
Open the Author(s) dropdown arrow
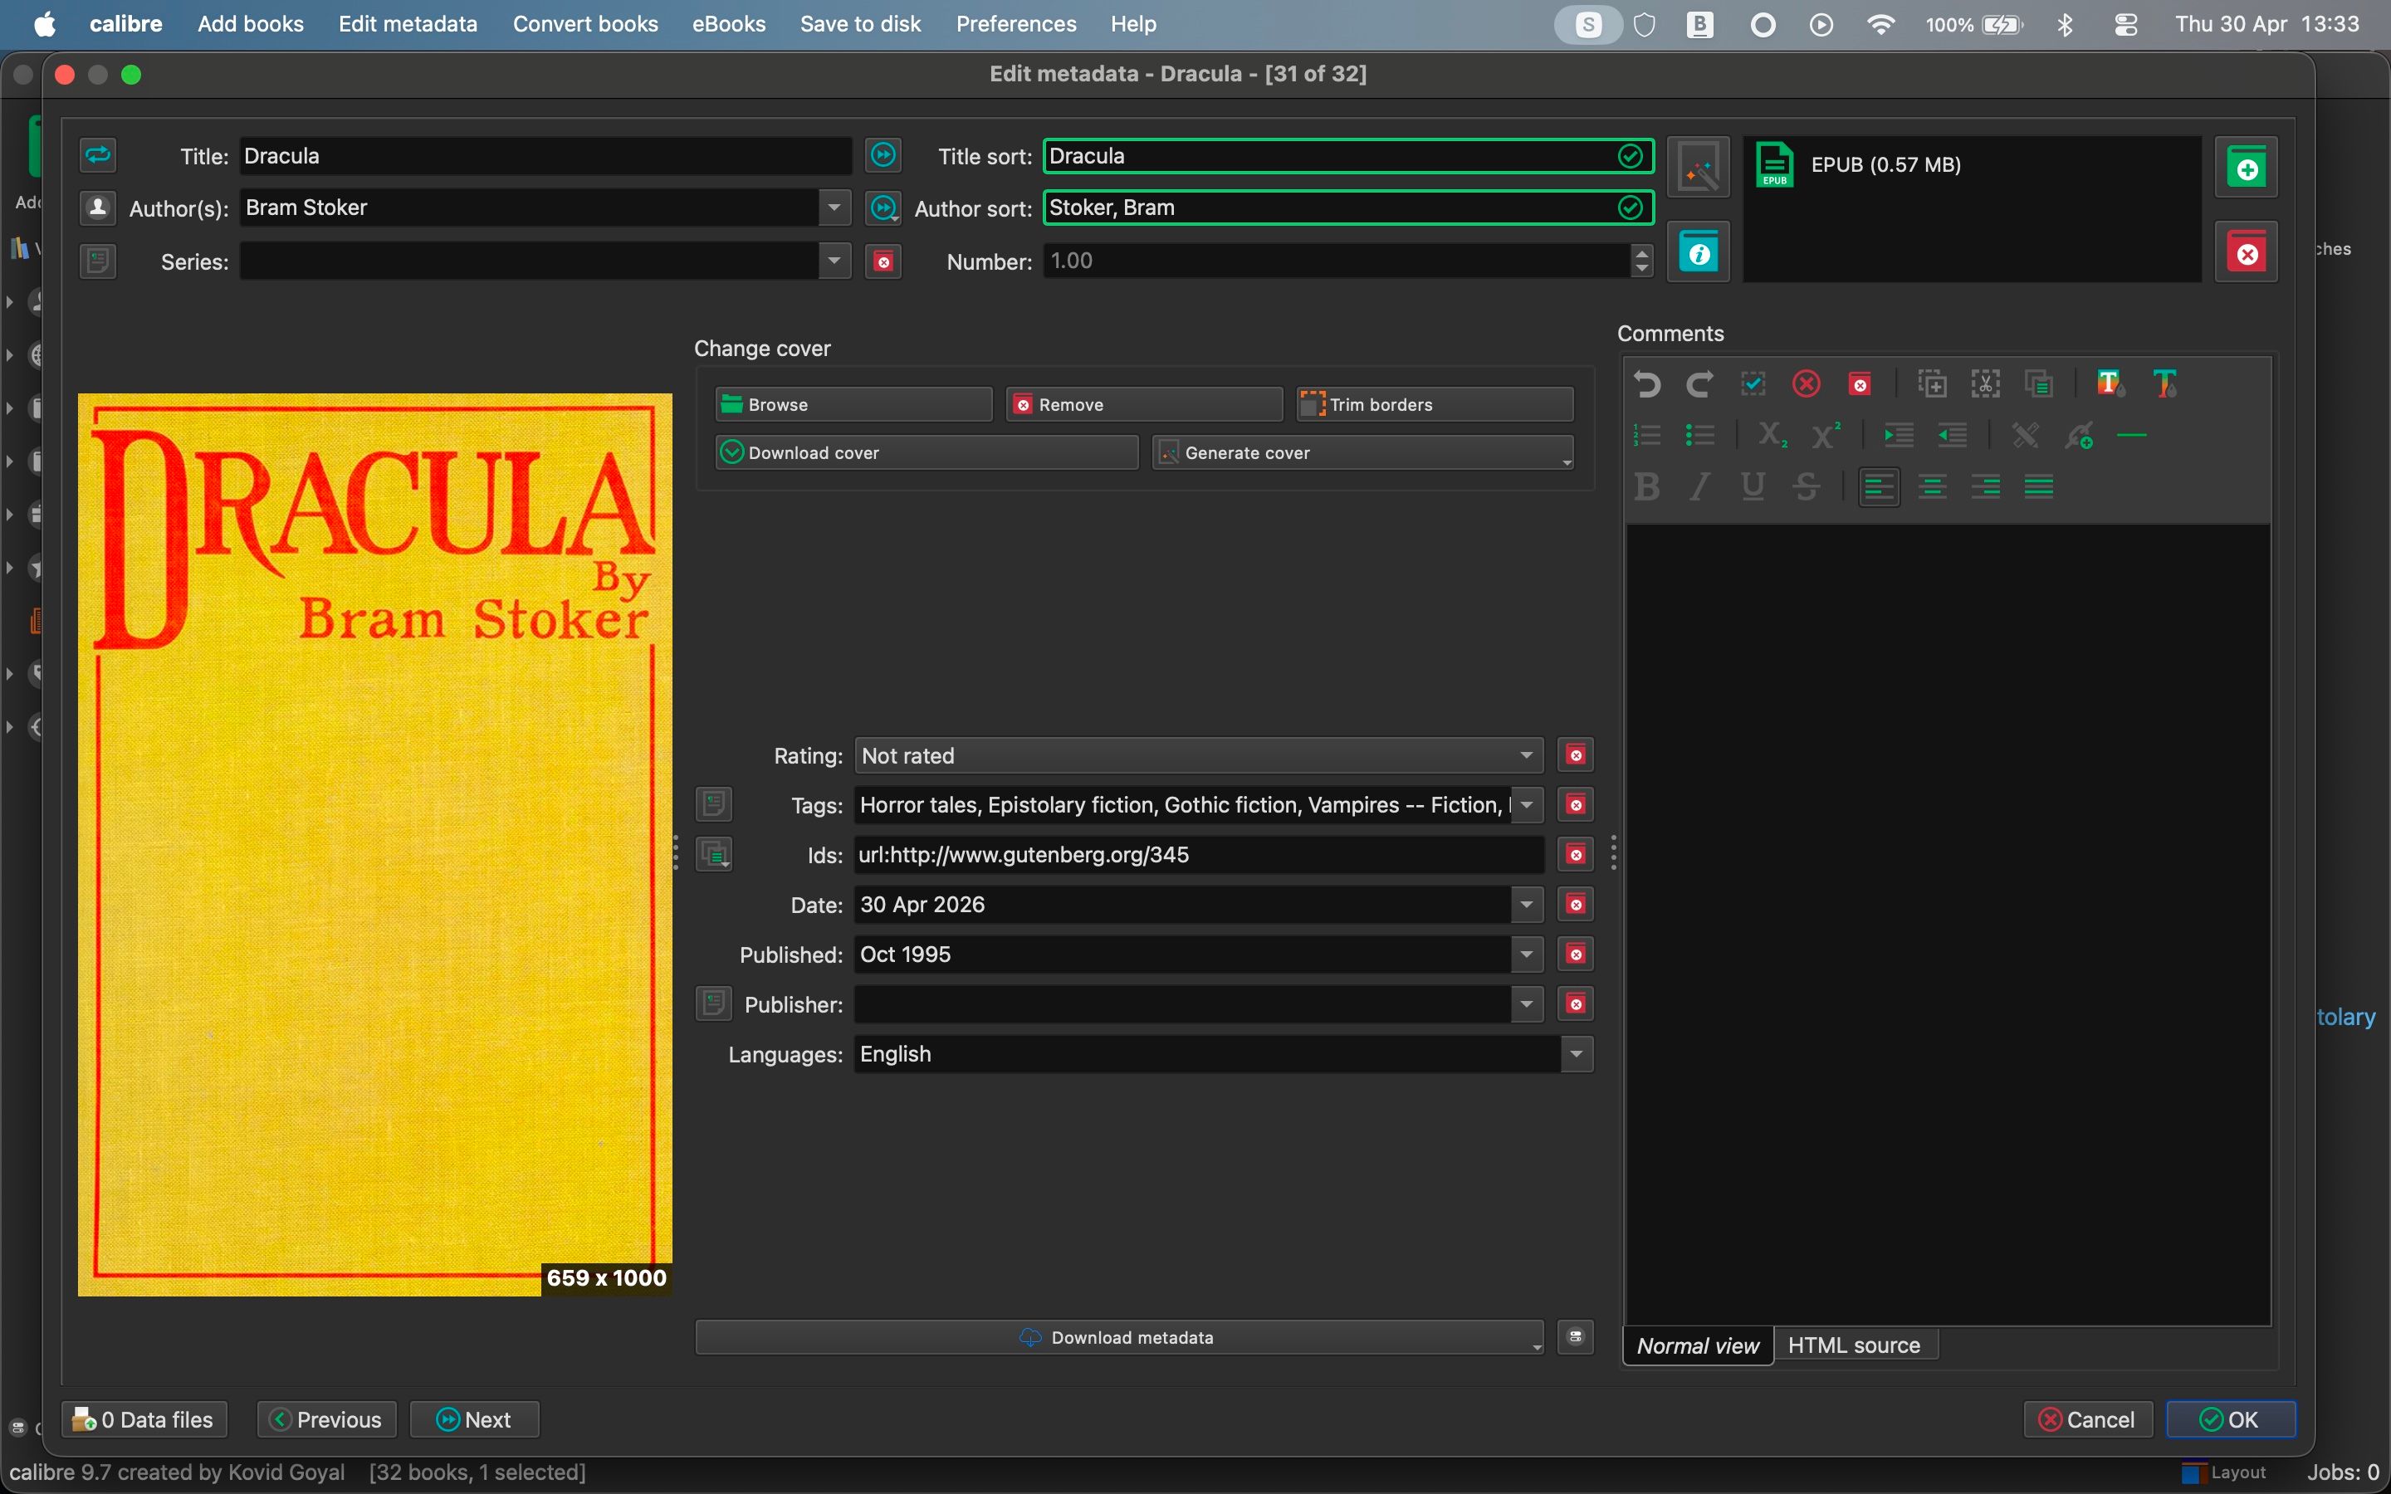(834, 207)
